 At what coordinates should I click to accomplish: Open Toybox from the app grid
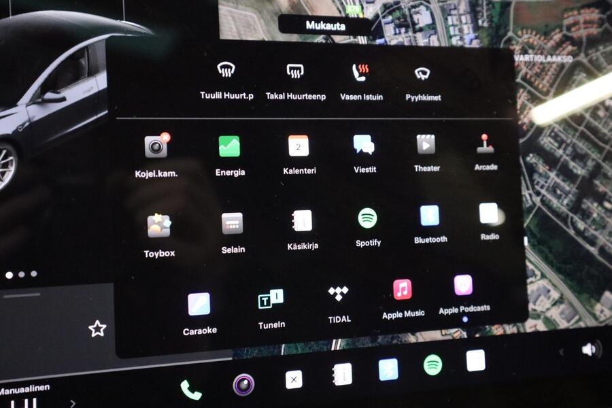click(159, 226)
